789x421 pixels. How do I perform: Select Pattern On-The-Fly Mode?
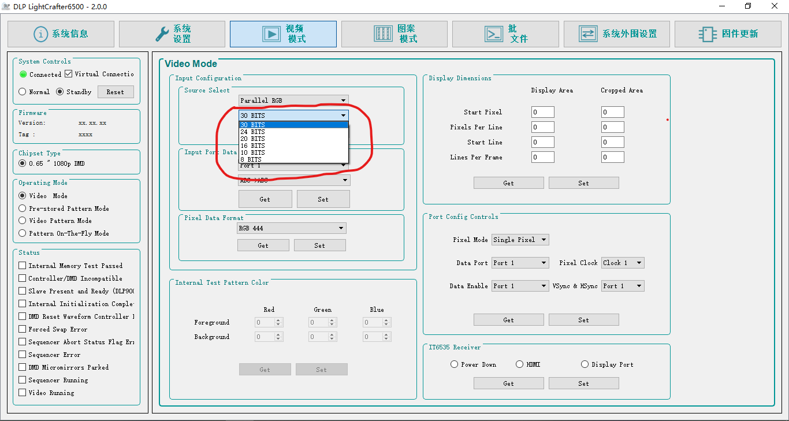click(23, 233)
